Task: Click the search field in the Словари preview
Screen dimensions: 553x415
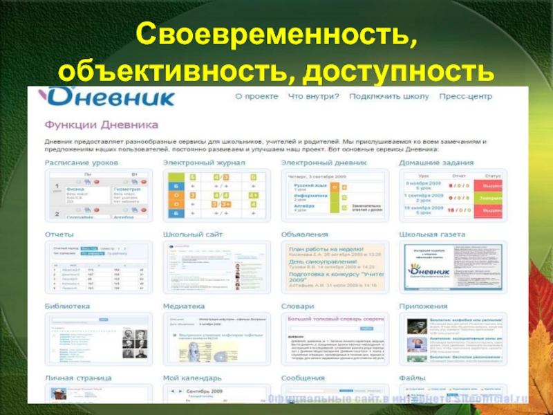Action: point(324,329)
